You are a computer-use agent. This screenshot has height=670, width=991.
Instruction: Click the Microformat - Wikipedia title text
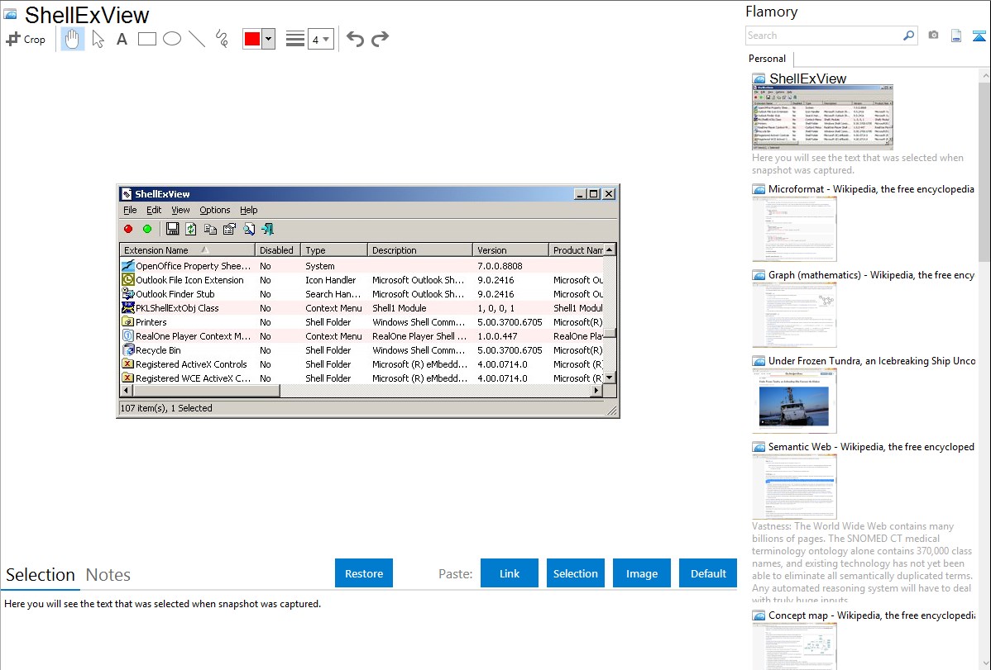coord(871,189)
